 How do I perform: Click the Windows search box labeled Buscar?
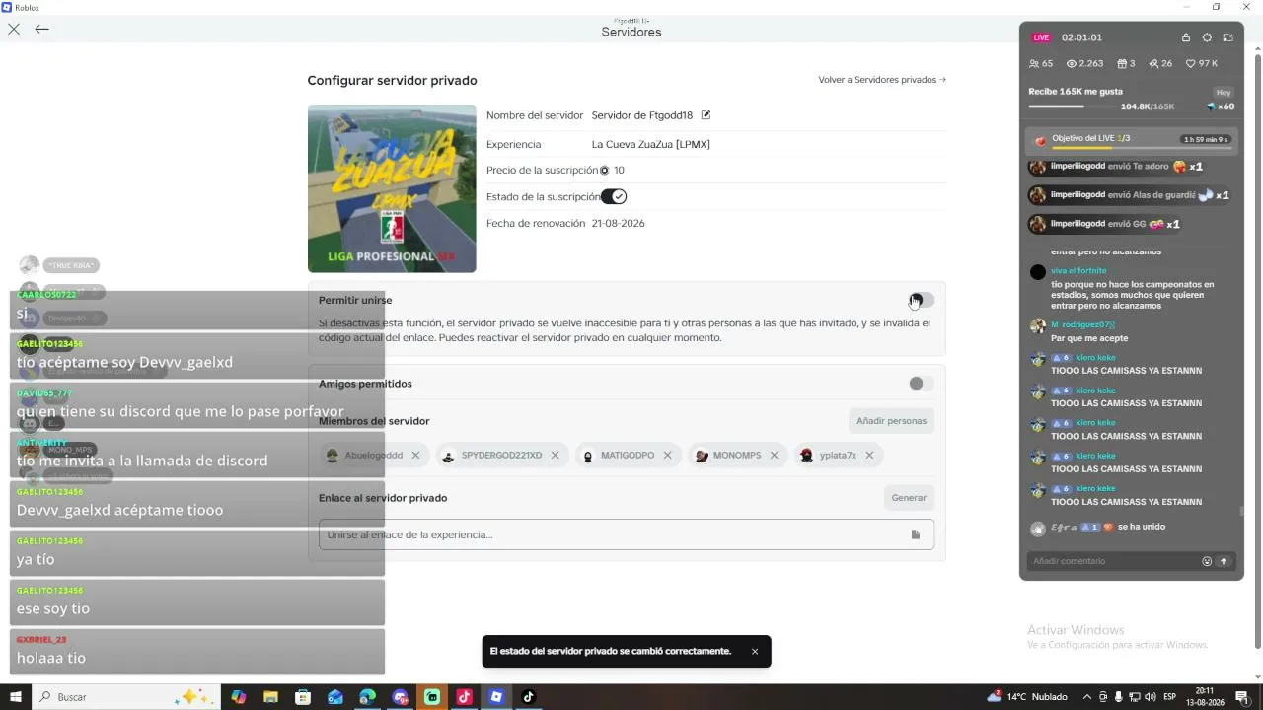[128, 697]
